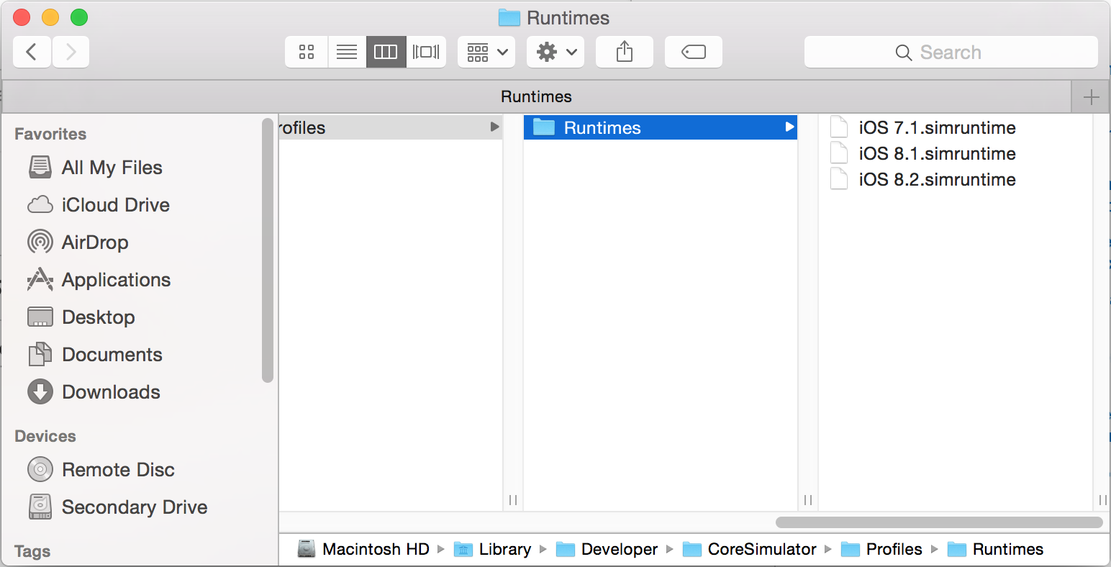Switch to icon view
Image resolution: width=1111 pixels, height=567 pixels.
(x=307, y=52)
